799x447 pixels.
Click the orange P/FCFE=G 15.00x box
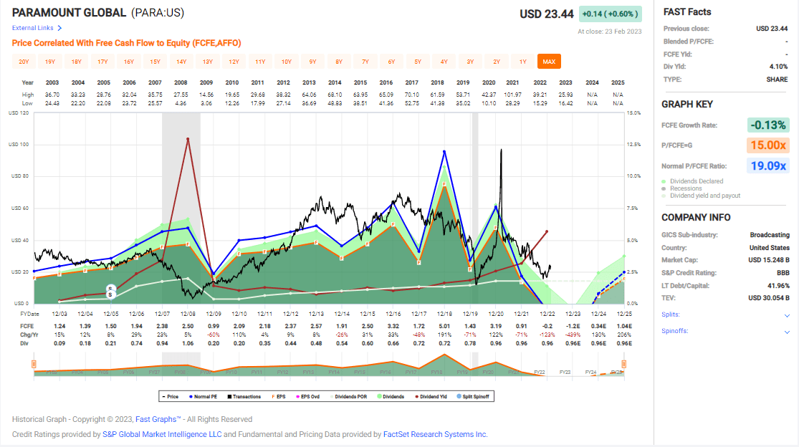[768, 145]
